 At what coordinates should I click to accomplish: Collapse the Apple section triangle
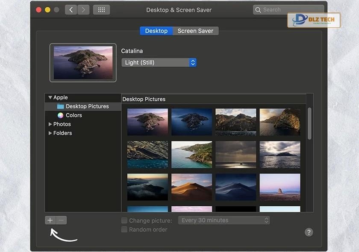[50, 97]
